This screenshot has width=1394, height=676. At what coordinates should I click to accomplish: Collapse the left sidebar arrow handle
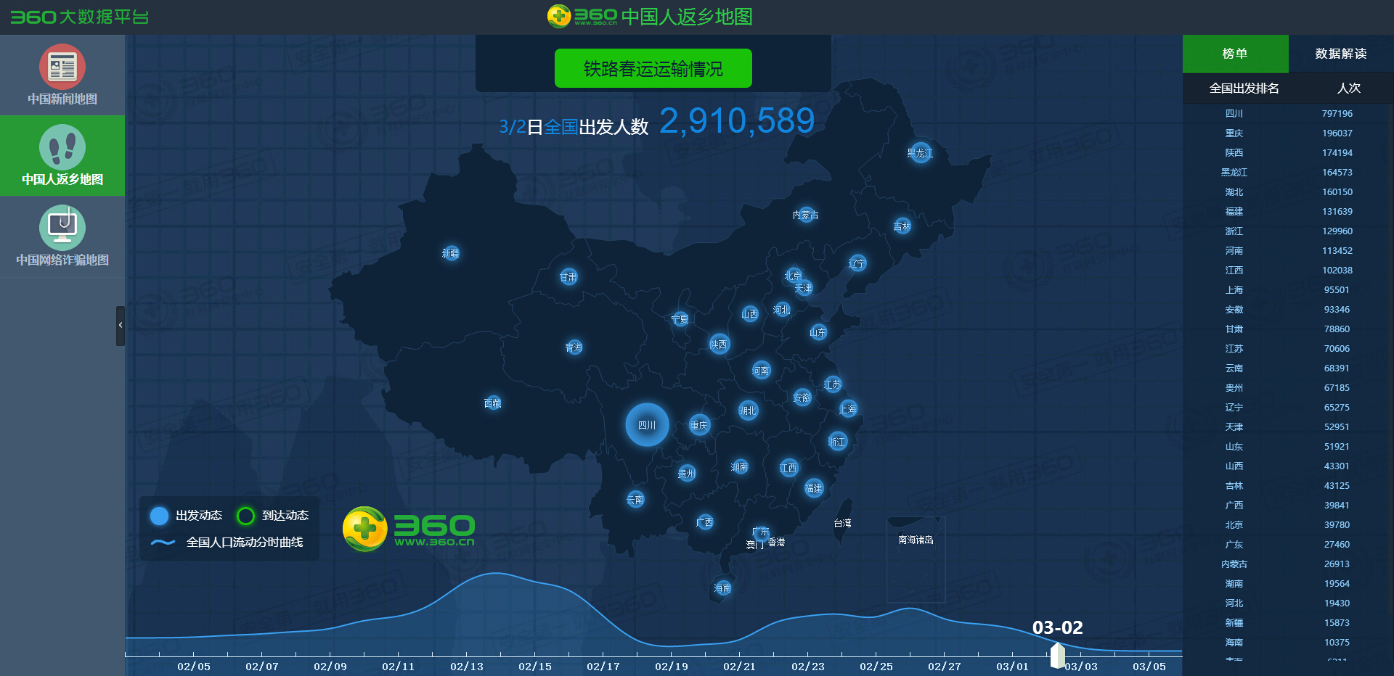(x=121, y=326)
